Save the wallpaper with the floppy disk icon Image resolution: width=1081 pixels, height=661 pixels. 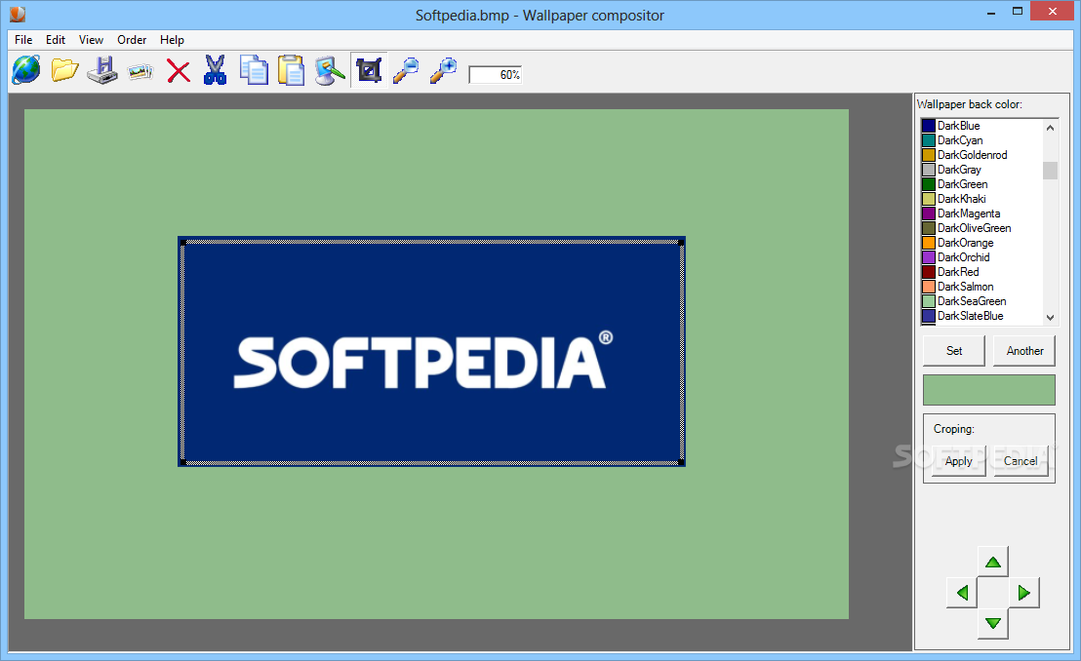pos(102,70)
